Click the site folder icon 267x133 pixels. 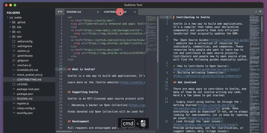(x=14, y=27)
